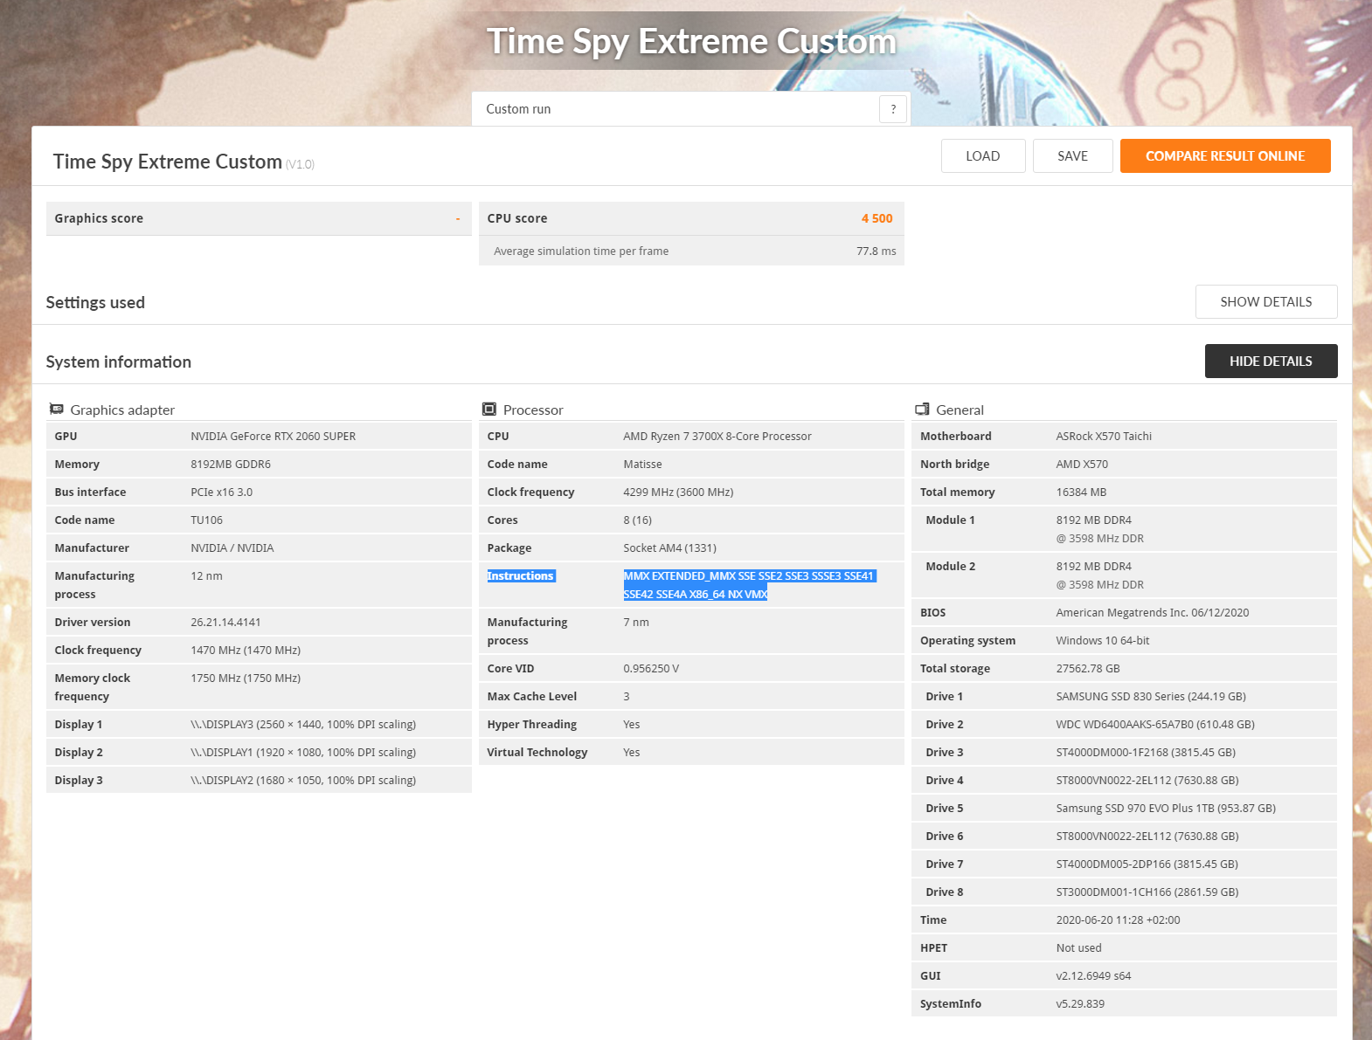1372x1040 pixels.
Task: Click the Max Cache Level value 3
Action: pyautogui.click(x=627, y=696)
